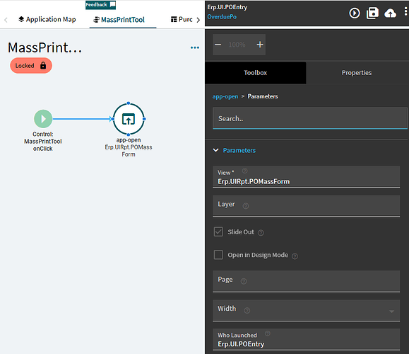This screenshot has height=354, width=409.
Task: Click the Feedback chat icon
Action: pos(113,4)
